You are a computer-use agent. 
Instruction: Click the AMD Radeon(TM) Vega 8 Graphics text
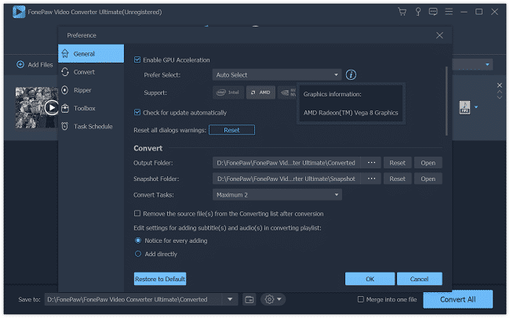click(x=351, y=113)
